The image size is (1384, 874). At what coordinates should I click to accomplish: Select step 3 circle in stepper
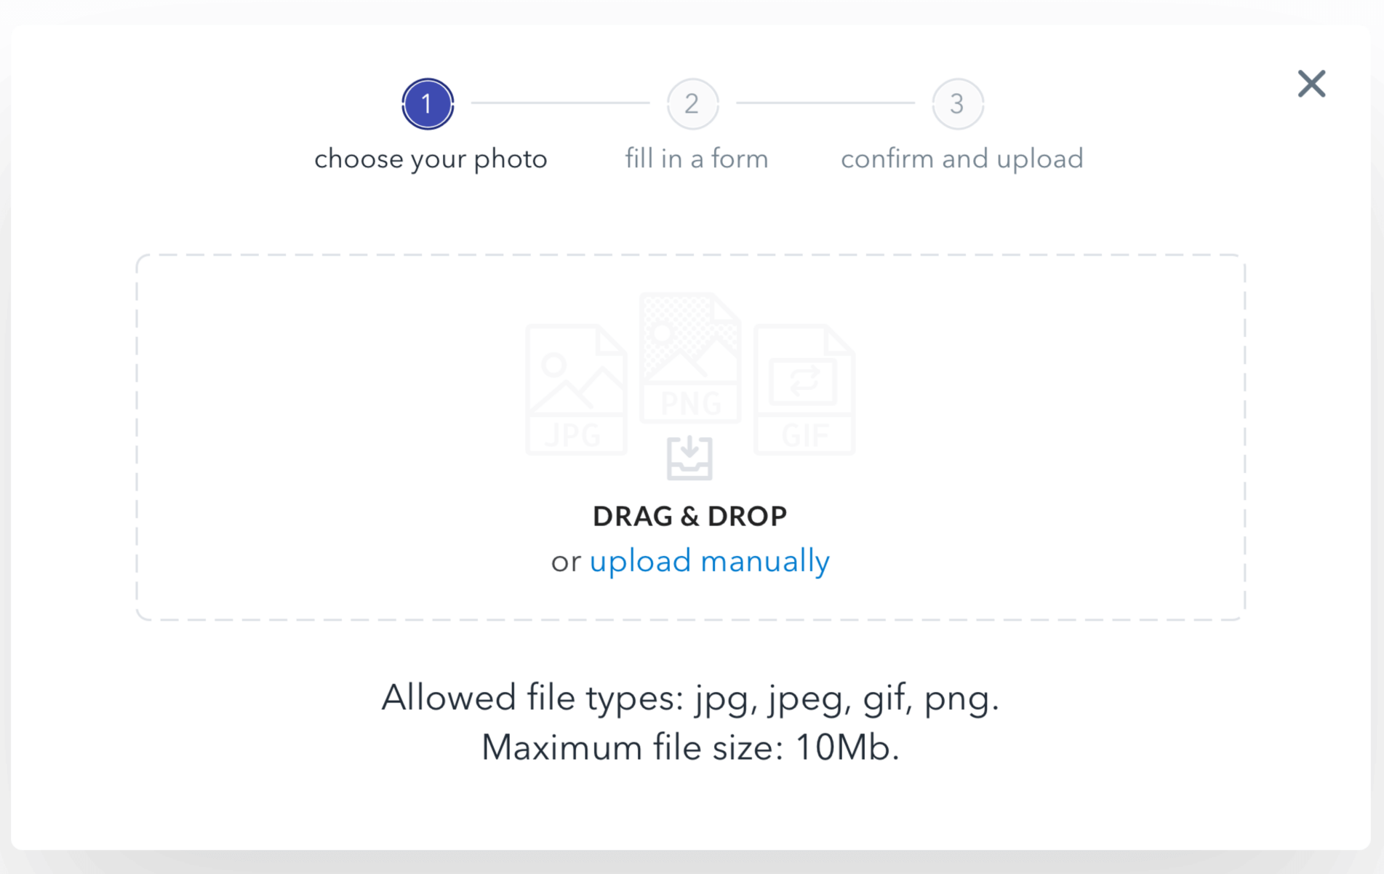(958, 103)
